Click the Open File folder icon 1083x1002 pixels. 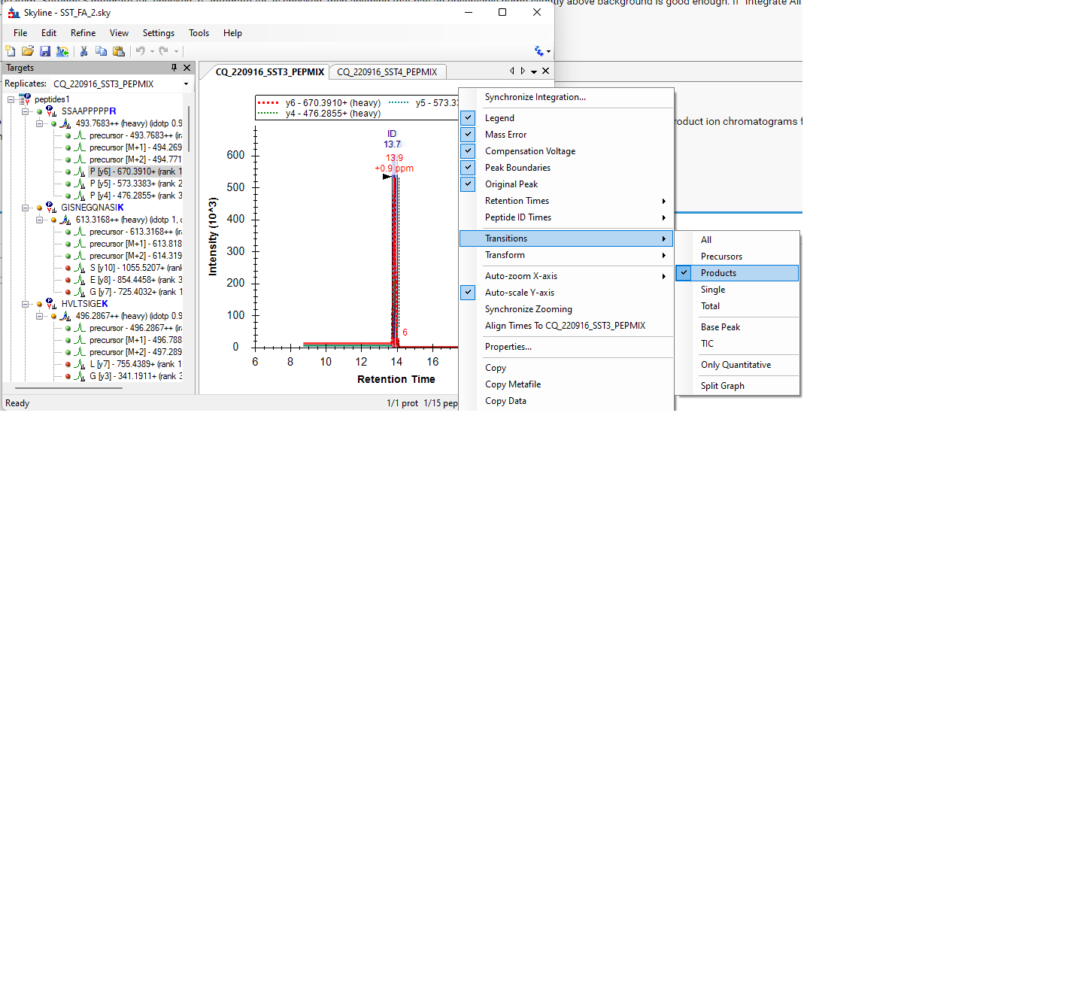tap(28, 51)
